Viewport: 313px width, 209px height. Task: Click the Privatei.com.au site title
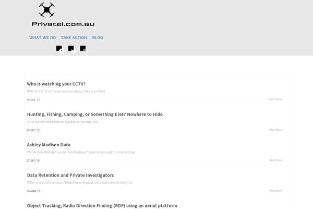point(63,24)
